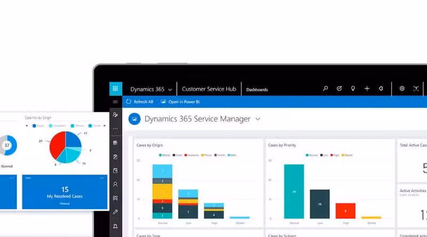Click the first blue pie legend dot

[x=34, y=125]
